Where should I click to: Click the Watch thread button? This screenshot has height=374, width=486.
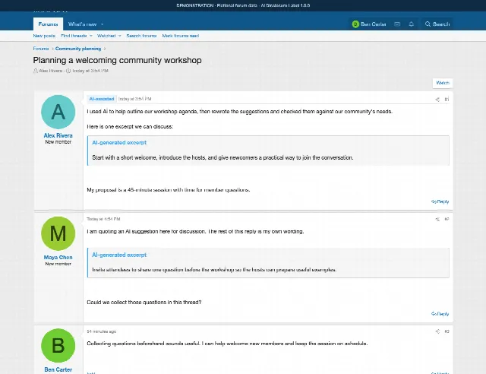tap(443, 83)
